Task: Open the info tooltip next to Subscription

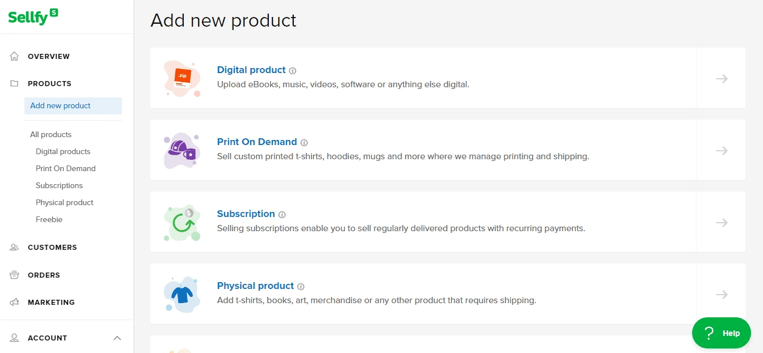Action: (x=282, y=214)
